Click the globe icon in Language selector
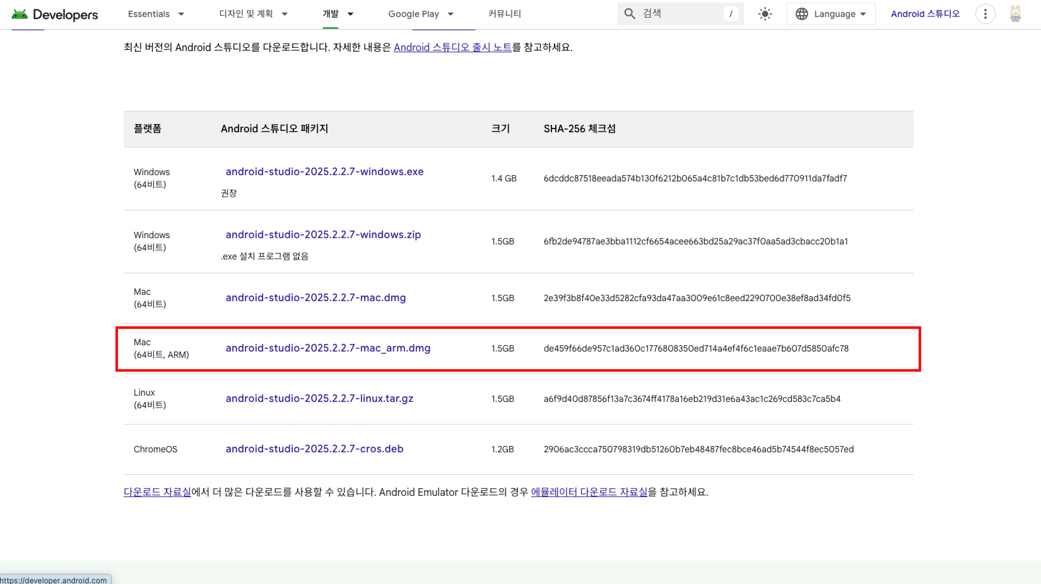The image size is (1041, 584). [x=801, y=14]
